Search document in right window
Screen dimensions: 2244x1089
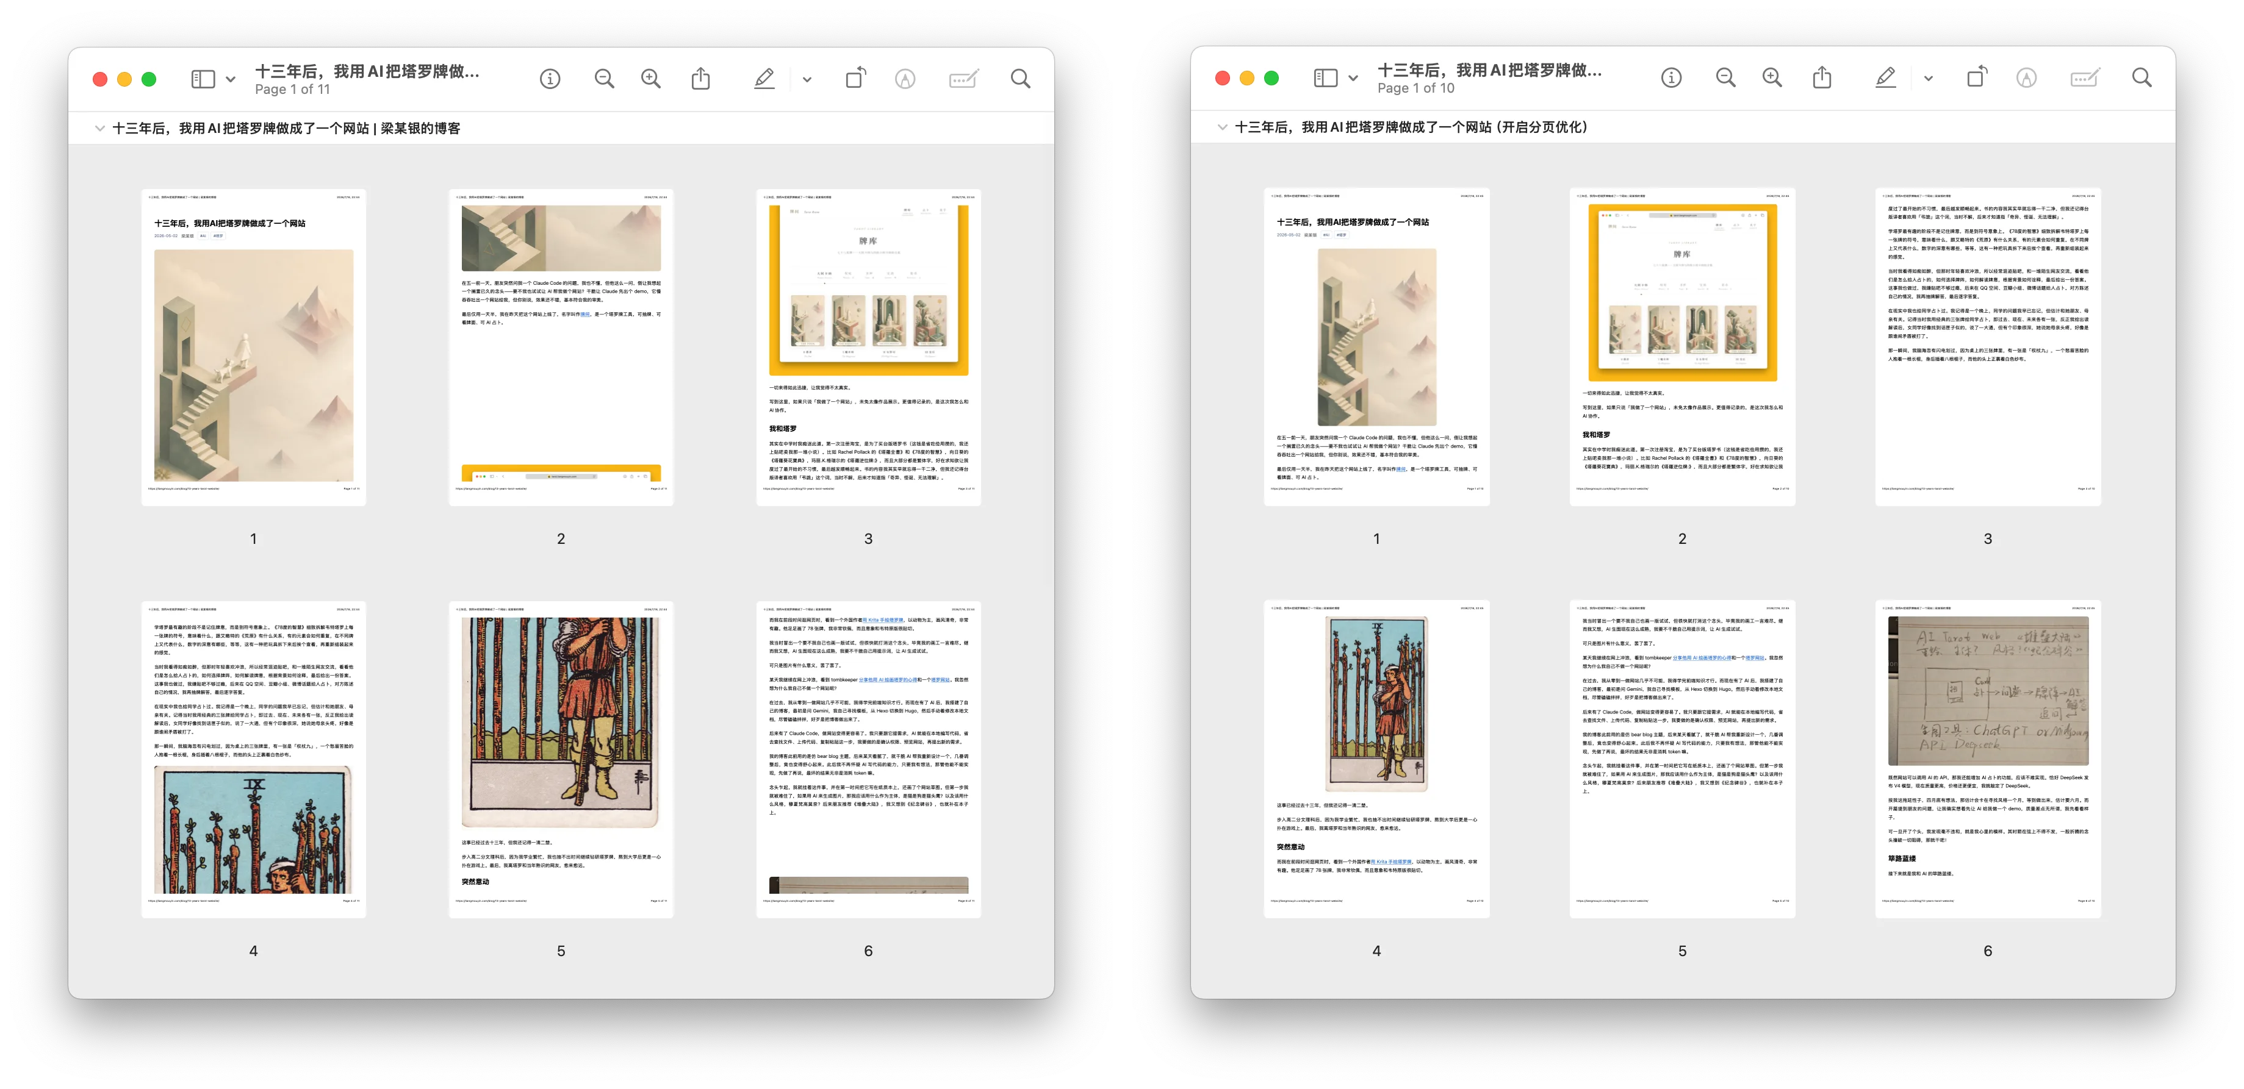tap(2142, 78)
